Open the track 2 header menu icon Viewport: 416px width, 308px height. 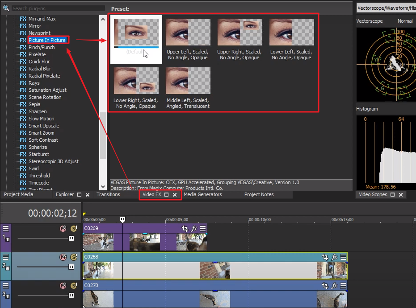[6, 257]
